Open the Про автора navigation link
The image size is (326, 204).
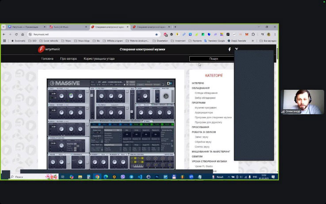point(69,59)
